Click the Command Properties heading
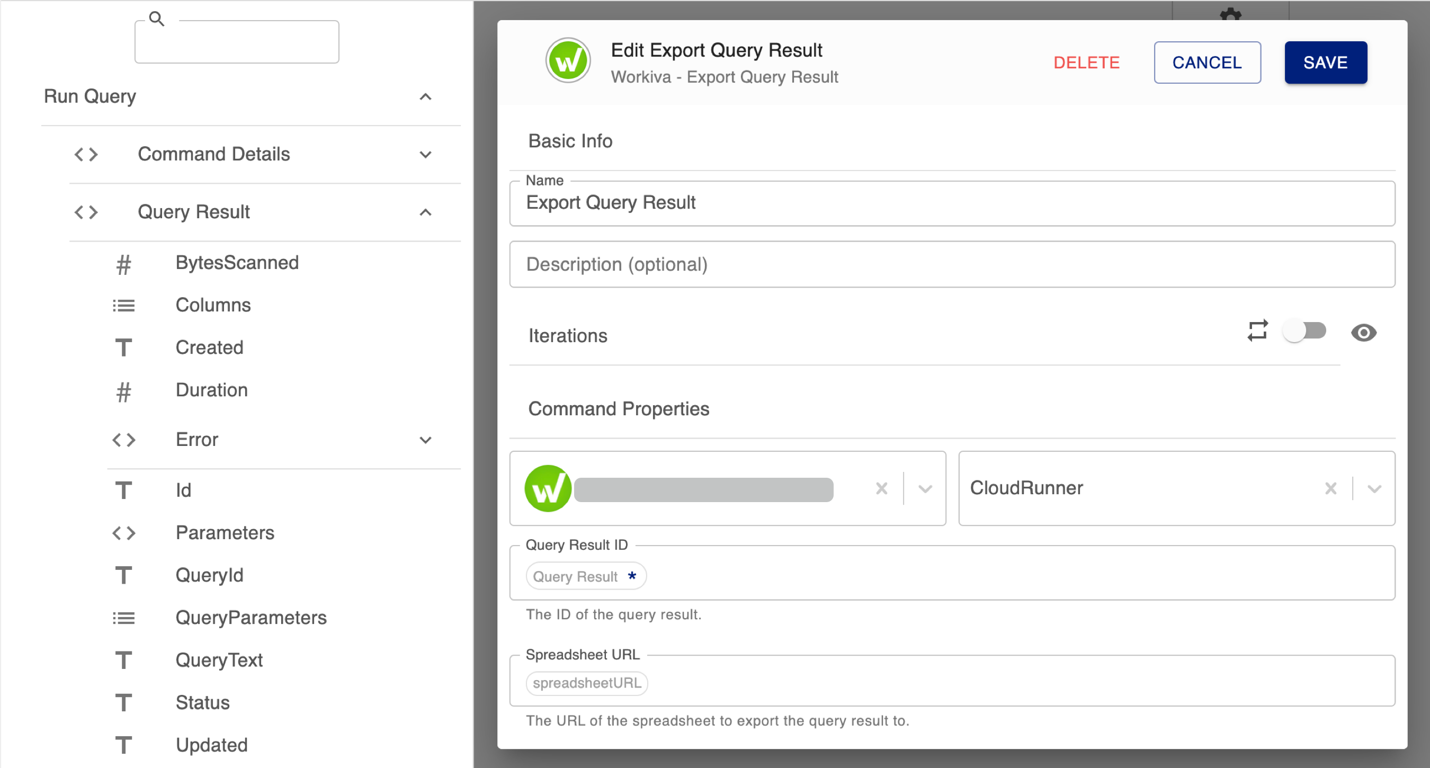This screenshot has height=768, width=1430. click(x=619, y=409)
